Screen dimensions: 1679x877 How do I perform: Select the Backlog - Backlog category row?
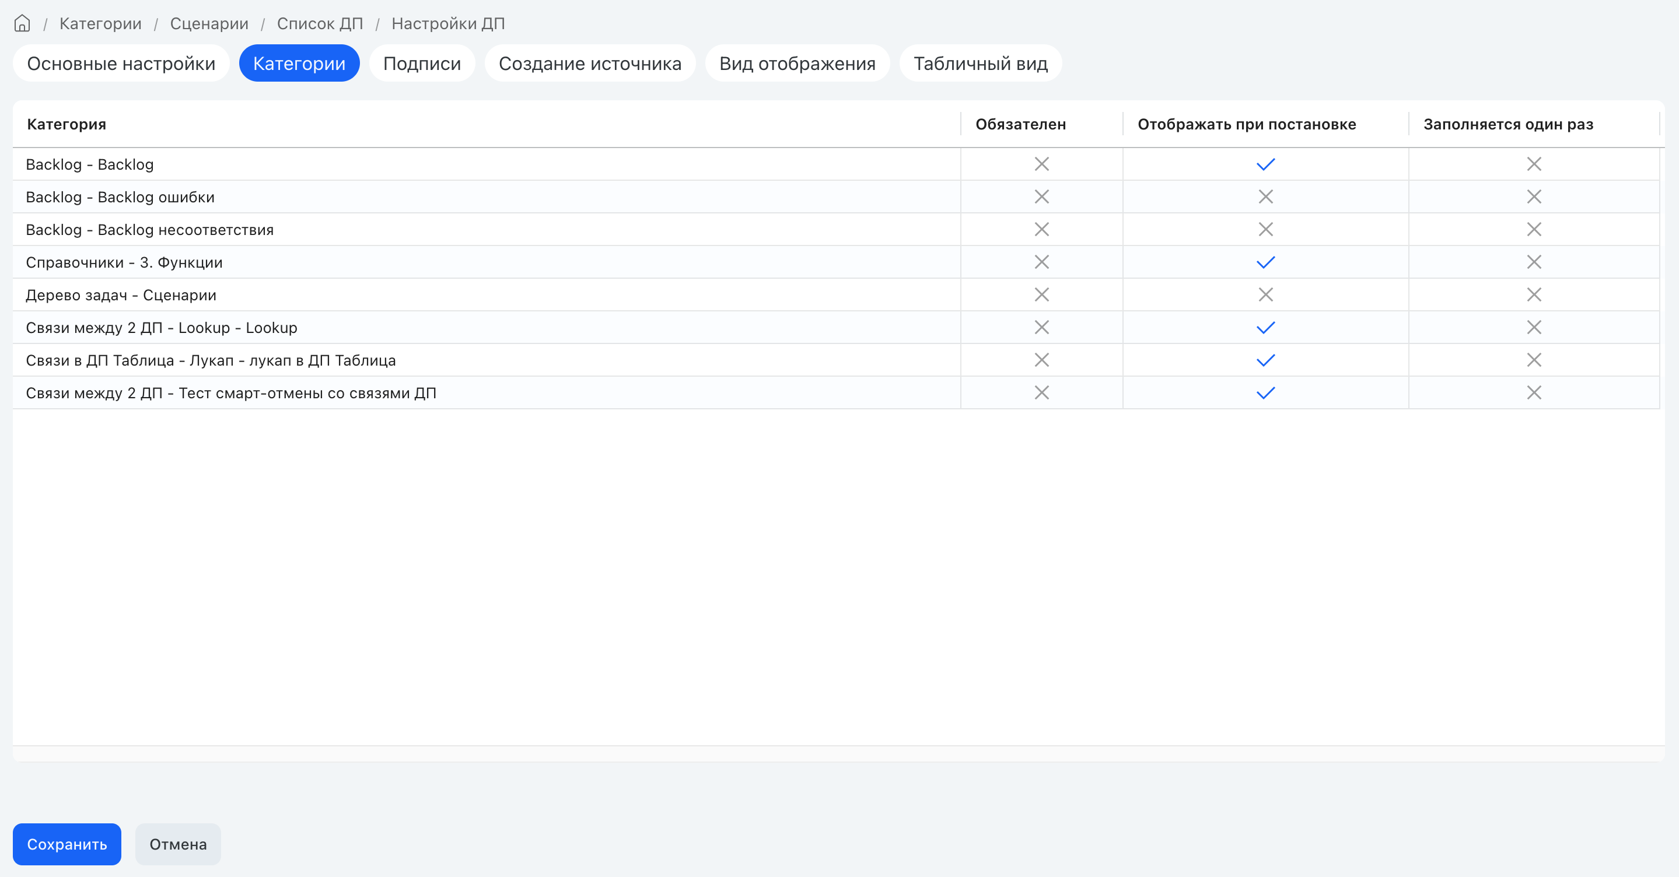click(x=836, y=164)
